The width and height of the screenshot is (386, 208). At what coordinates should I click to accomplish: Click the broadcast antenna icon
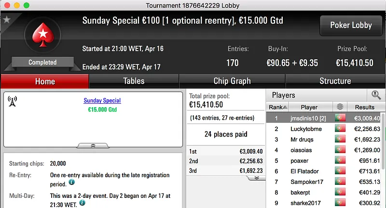point(13,101)
